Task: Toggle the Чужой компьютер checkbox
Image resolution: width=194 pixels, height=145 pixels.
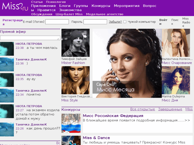Action: [x=125, y=22]
